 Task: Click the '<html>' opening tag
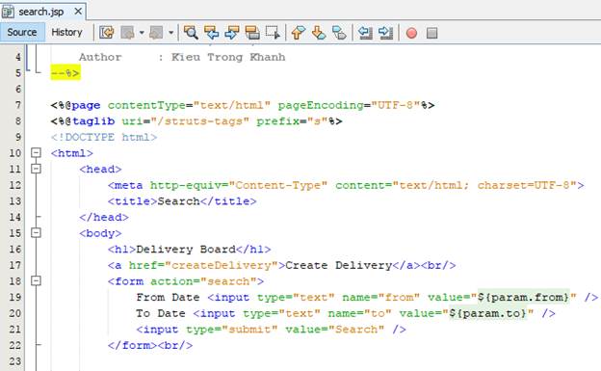point(72,153)
